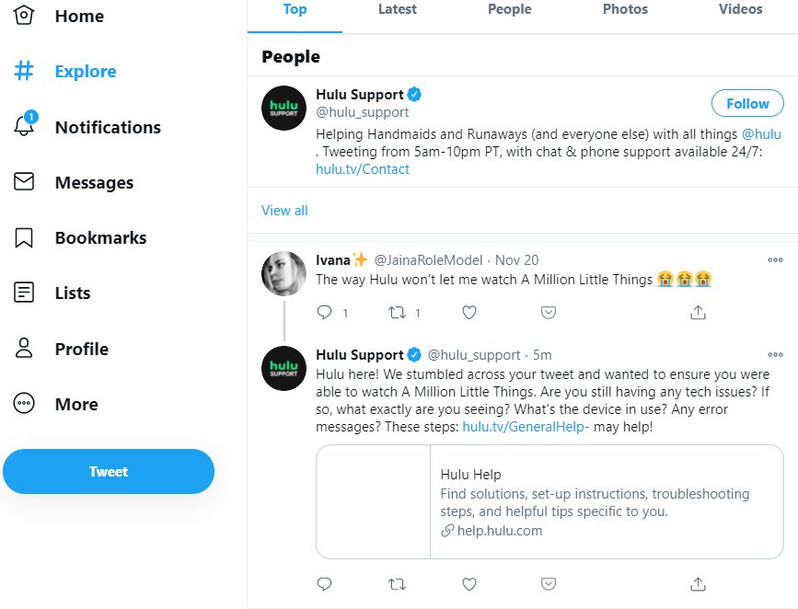Image resolution: width=798 pixels, height=609 pixels.
Task: Like Ivana's tweet with heart icon
Action: point(469,313)
